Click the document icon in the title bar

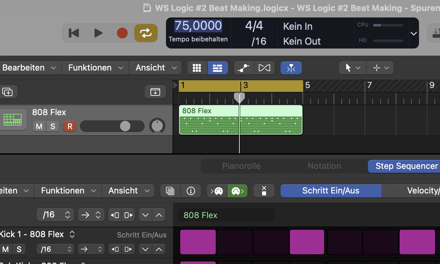click(147, 8)
